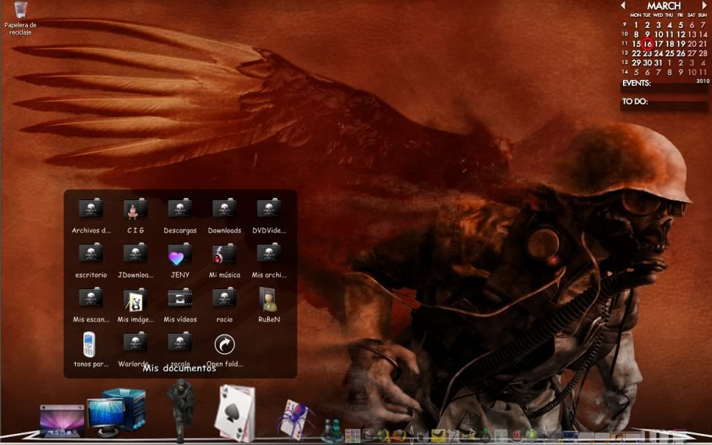Open the JENY heart folder
Viewport: 712px width, 445px height.
coord(180,261)
